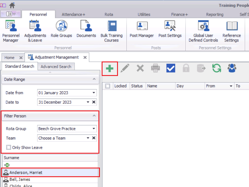This screenshot has width=249, height=187.
Task: Click the Home icon in title bar
Action: tap(12, 5)
